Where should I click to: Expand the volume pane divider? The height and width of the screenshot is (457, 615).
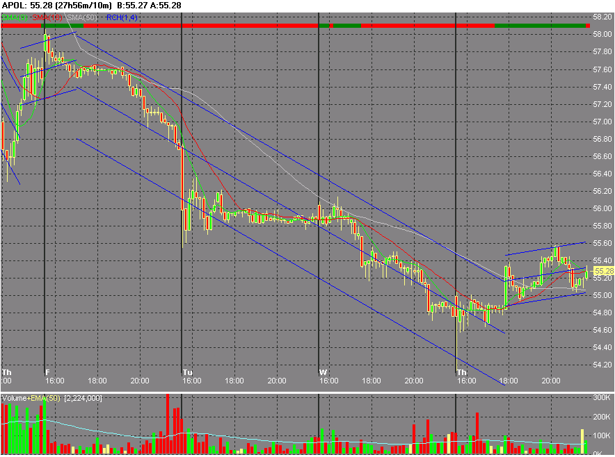pyautogui.click(x=306, y=391)
